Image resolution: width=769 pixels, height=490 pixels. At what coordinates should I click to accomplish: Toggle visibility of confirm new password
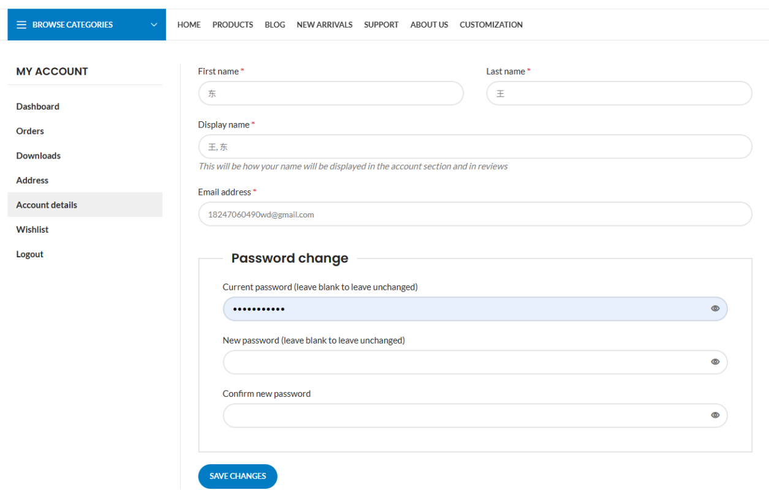[x=714, y=415]
